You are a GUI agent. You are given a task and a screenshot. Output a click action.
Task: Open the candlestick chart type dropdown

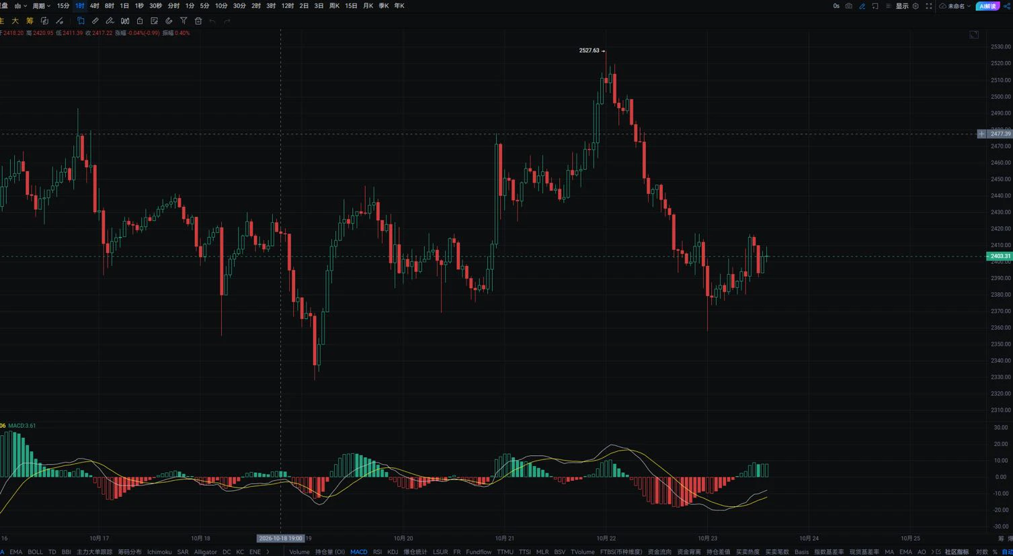pos(21,6)
